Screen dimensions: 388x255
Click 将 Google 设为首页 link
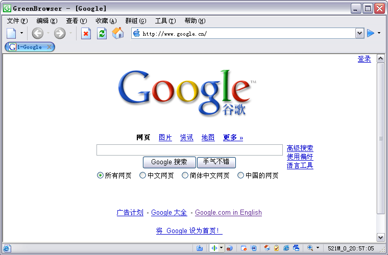tap(189, 231)
